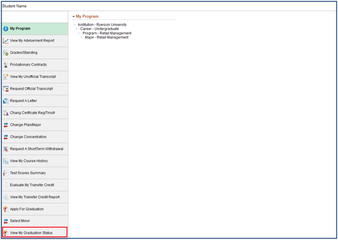Open View My Course History
This screenshot has height=240, width=338.
point(29,161)
